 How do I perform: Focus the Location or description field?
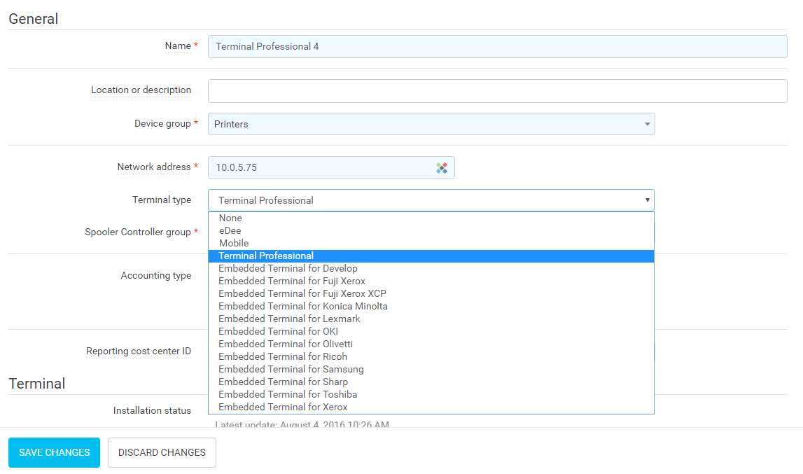[497, 91]
